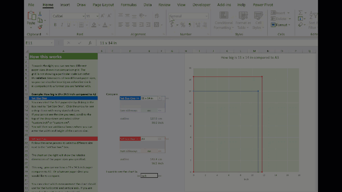
Task: Confirm formula bar entry with checkmark
Action: pyautogui.click(x=79, y=43)
